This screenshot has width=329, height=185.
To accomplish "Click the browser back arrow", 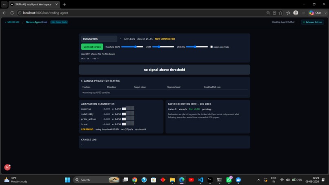I will pos(4,13).
